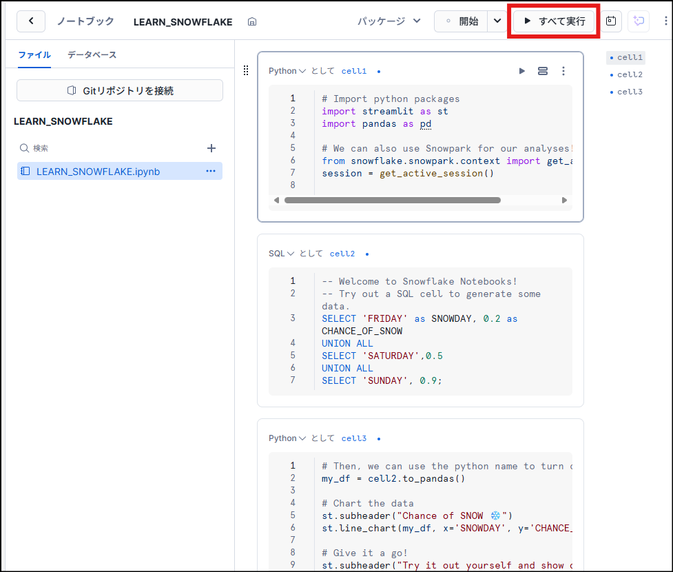Change cell2 language from SQL
The width and height of the screenshot is (673, 572).
point(281,254)
